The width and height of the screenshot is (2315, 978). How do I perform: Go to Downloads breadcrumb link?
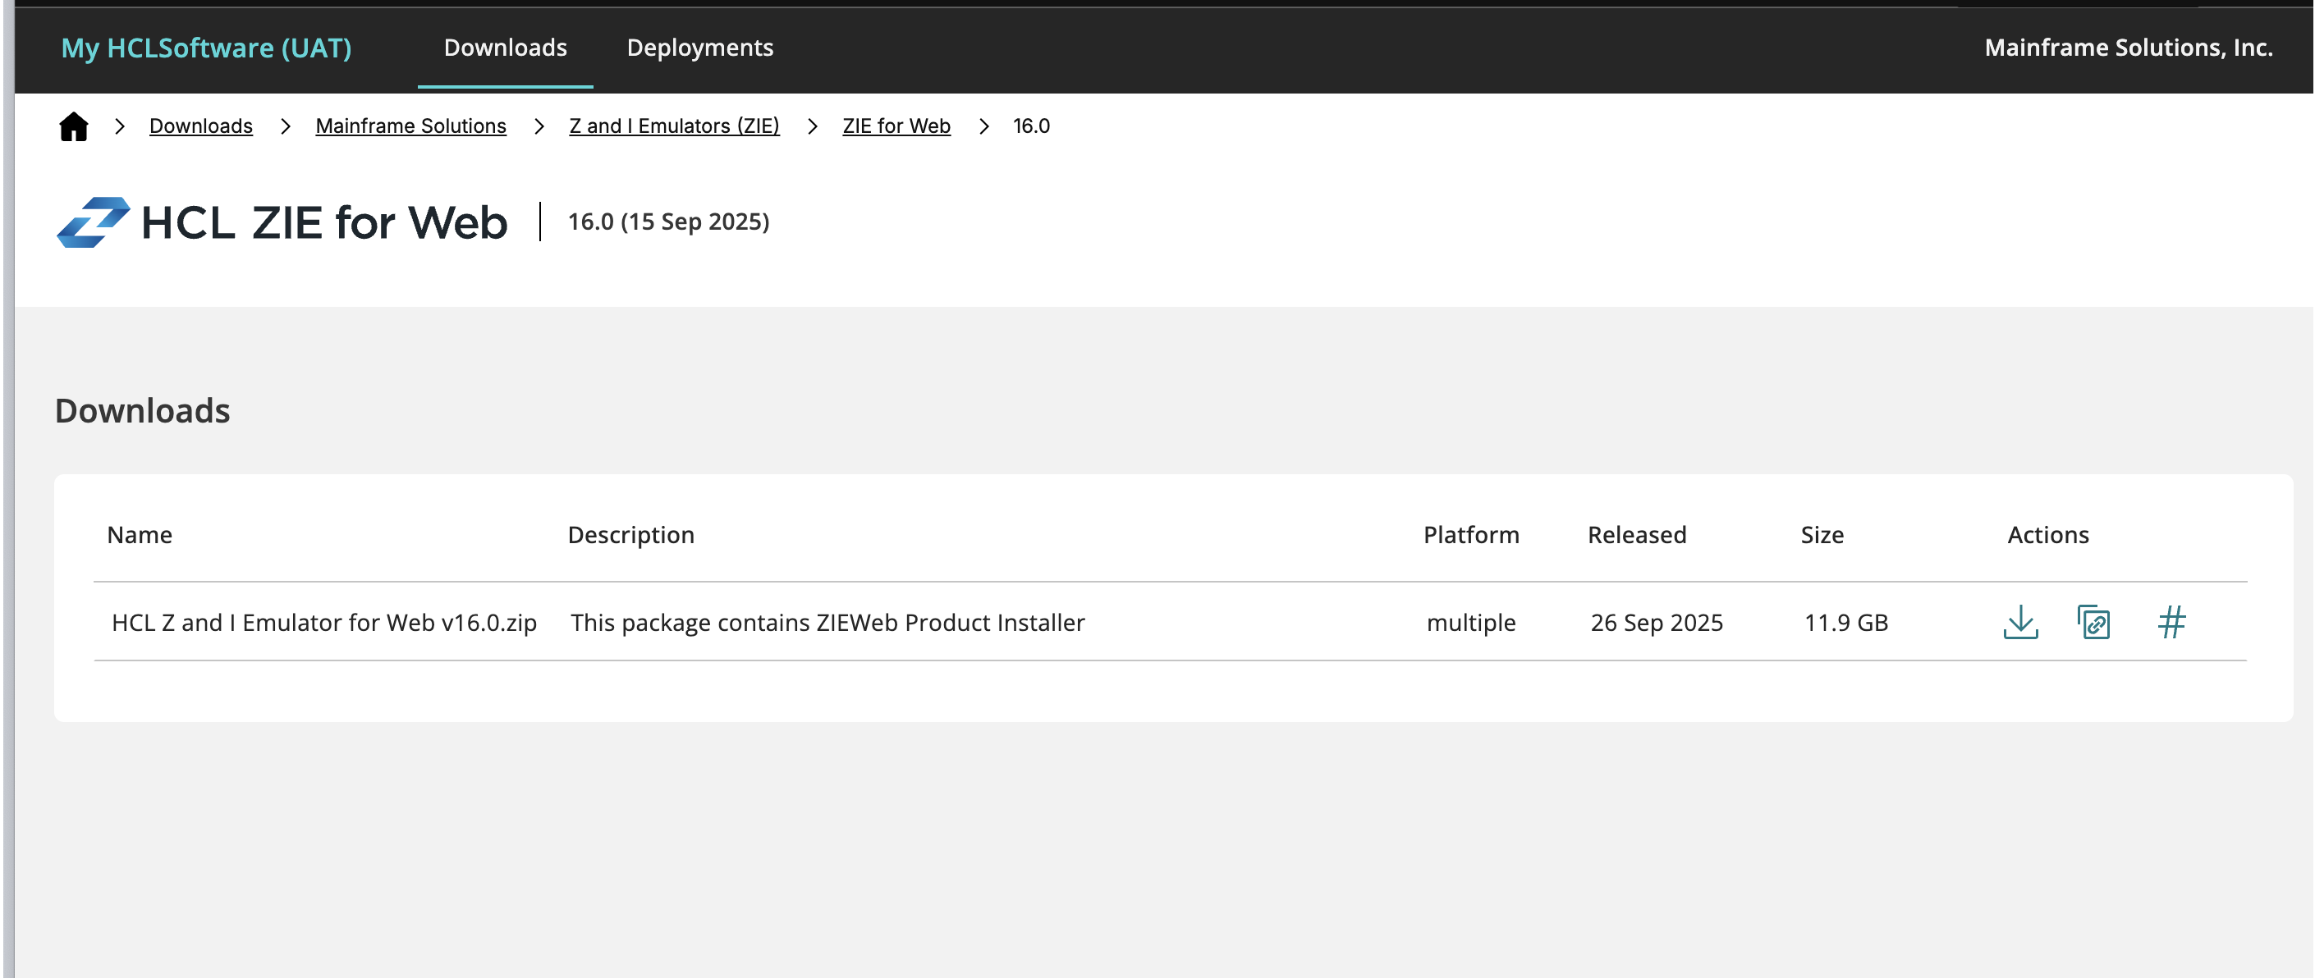pyautogui.click(x=200, y=126)
